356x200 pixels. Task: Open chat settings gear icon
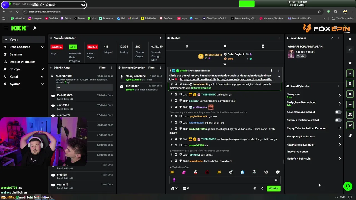pyautogui.click(x=262, y=189)
